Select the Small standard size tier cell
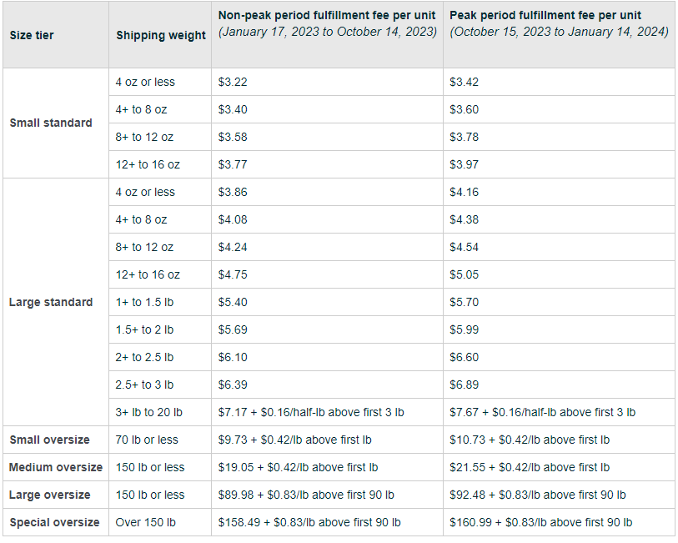Image resolution: width=678 pixels, height=543 pixels. pyautogui.click(x=56, y=123)
